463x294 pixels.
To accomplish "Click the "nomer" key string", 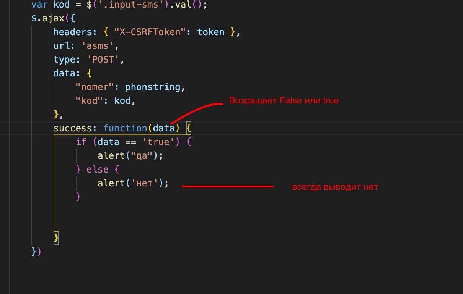I will pyautogui.click(x=95, y=87).
